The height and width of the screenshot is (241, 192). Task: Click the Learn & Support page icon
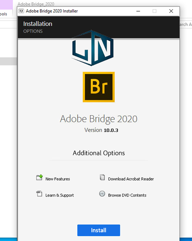pyautogui.click(x=39, y=194)
